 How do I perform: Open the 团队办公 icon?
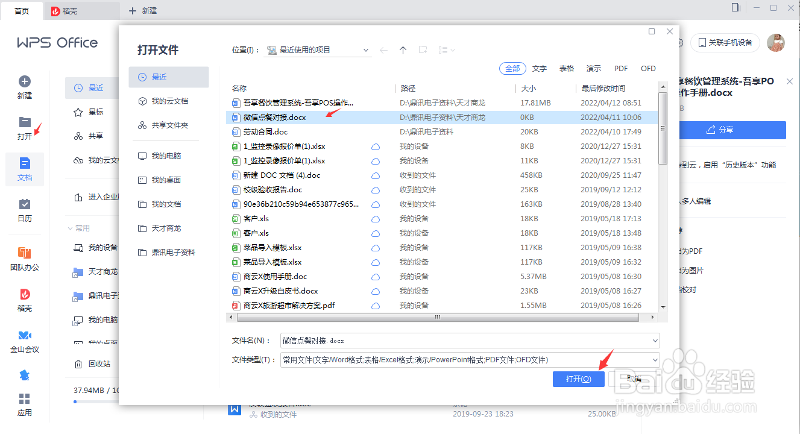point(25,253)
